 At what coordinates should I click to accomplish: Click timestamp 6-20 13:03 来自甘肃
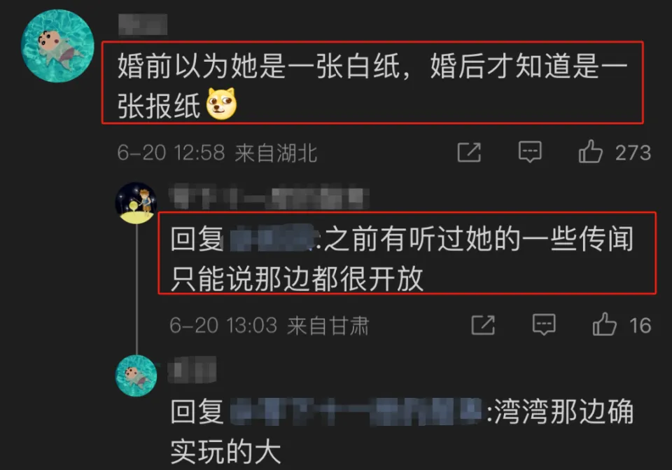point(269,326)
